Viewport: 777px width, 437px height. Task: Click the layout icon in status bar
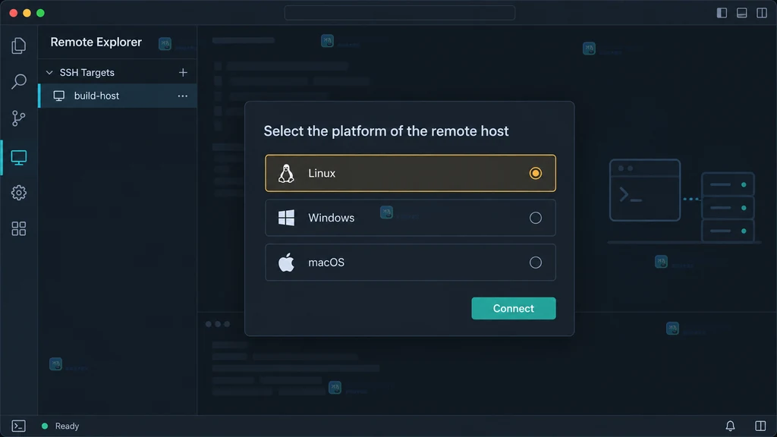760,426
